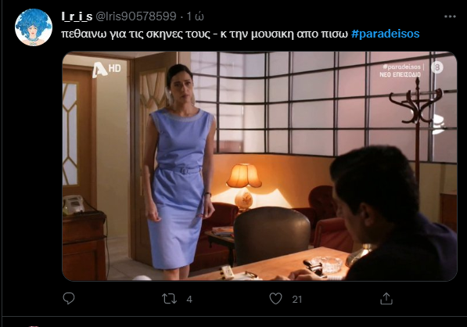The width and height of the screenshot is (467, 327).
Task: Click the I_r_i_s display name
Action: click(77, 16)
